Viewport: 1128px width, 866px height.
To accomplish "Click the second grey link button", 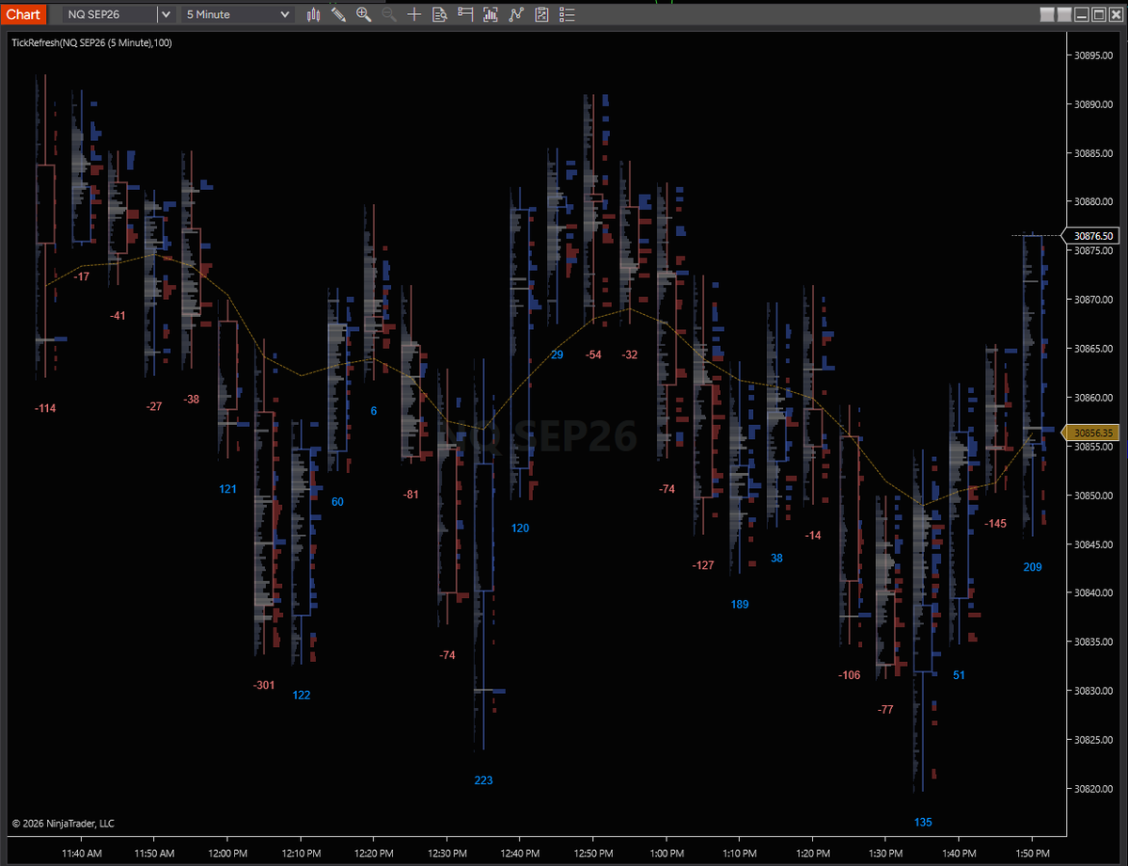I will point(1064,14).
